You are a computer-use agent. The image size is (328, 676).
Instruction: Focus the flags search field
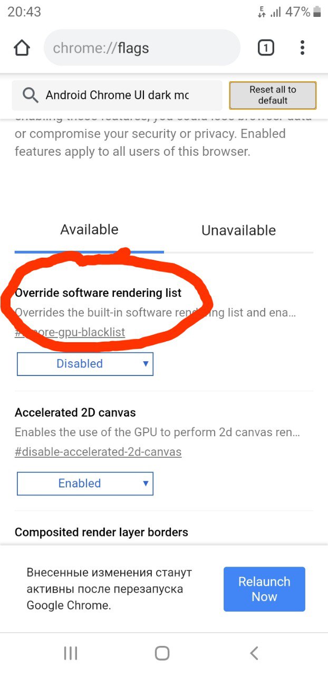117,95
